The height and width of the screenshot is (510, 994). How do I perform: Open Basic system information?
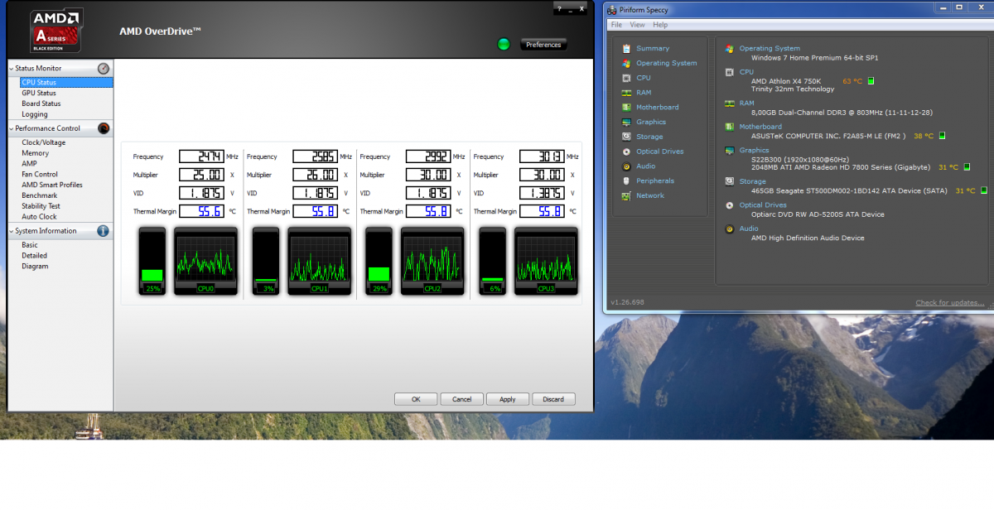click(x=30, y=245)
